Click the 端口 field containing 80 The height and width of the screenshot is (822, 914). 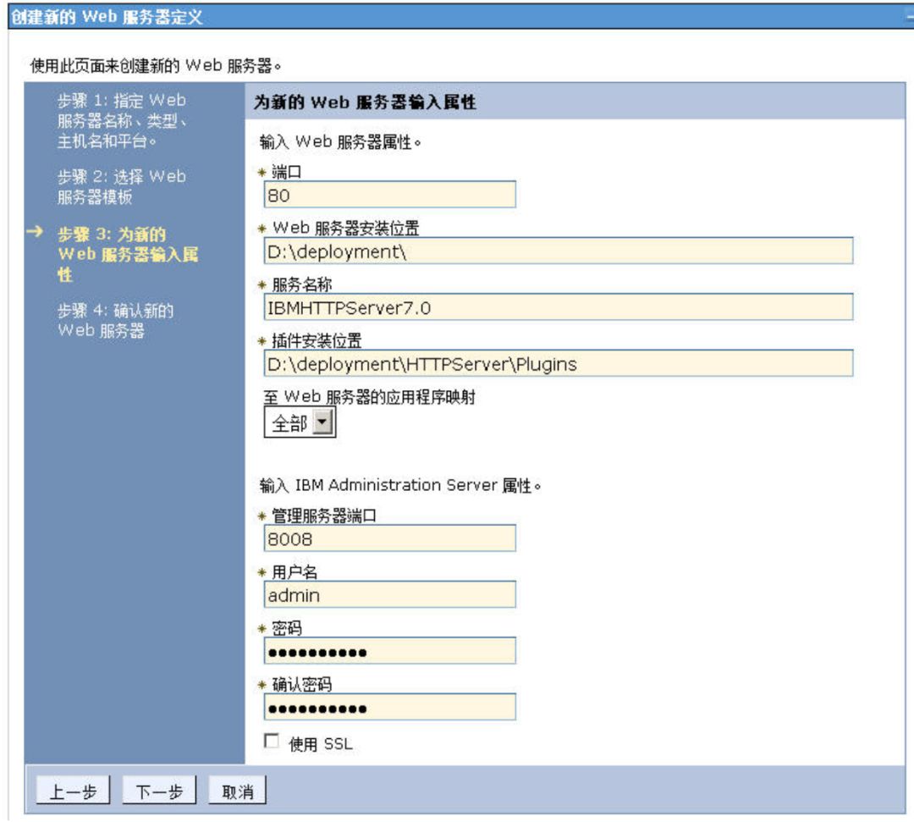click(x=389, y=195)
